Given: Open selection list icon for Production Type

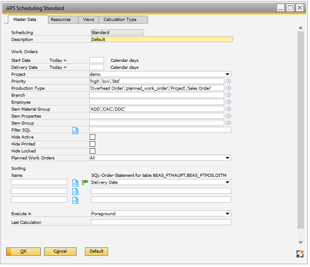Looking at the screenshot, I should [x=228, y=88].
